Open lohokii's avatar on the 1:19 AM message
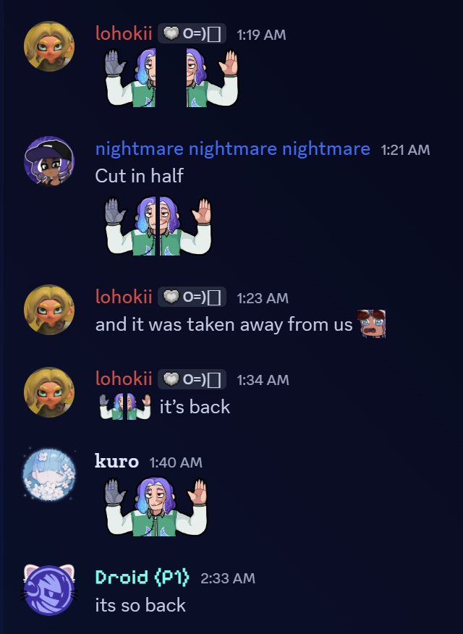The width and height of the screenshot is (463, 634). click(49, 46)
